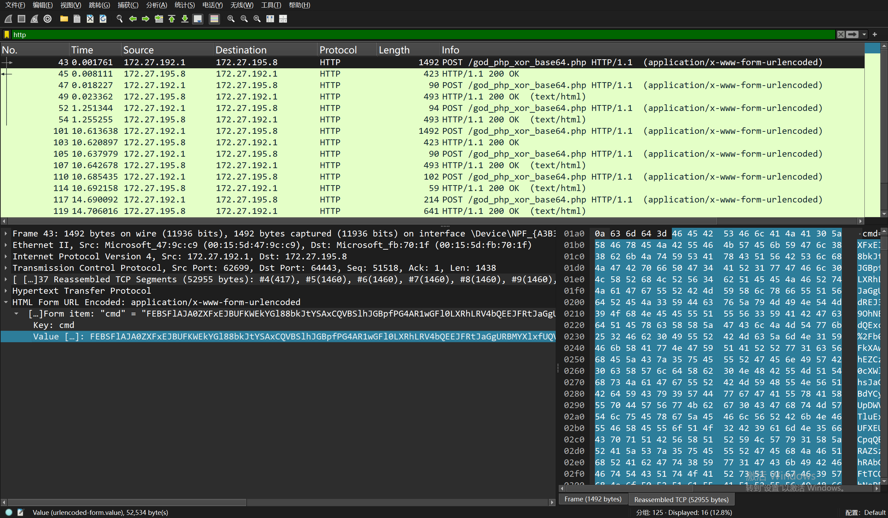
Task: Expand the Hypertext Transfer Protocol tree node
Action: pyautogui.click(x=6, y=291)
